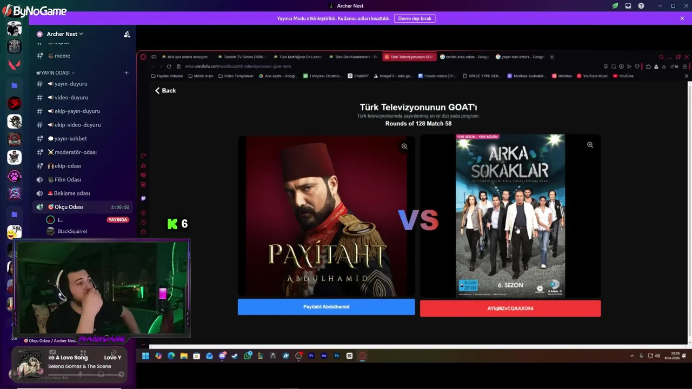Open Microsoft Edge from taskbar
Screen dimensions: 692x389
[x=171, y=356]
